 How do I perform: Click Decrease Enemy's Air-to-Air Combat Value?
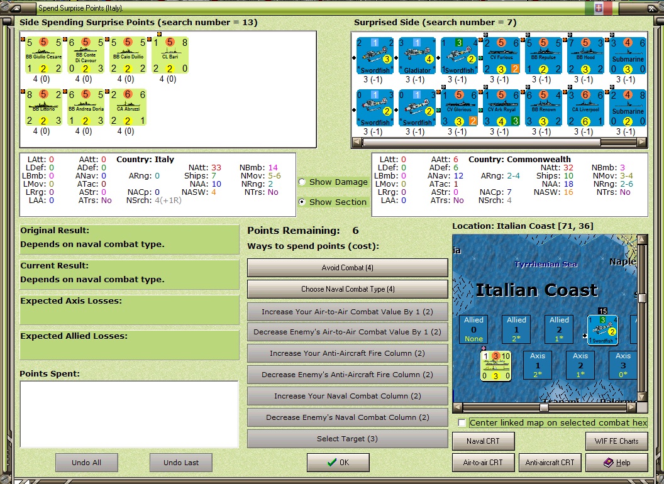[x=347, y=332]
